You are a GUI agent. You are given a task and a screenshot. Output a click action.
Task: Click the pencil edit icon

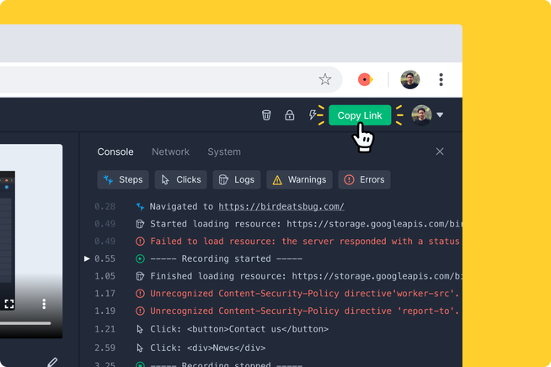coord(52,362)
